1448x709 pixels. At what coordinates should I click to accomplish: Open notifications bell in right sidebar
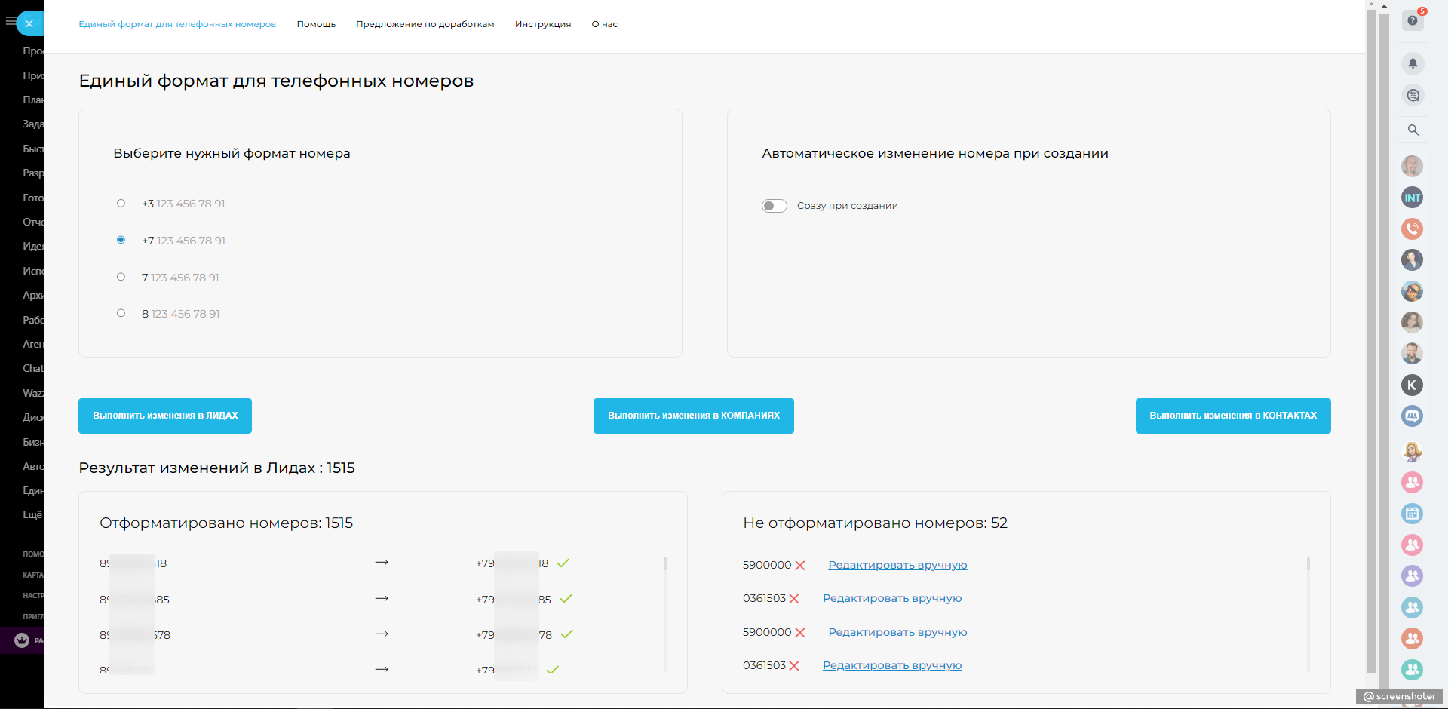pos(1413,63)
